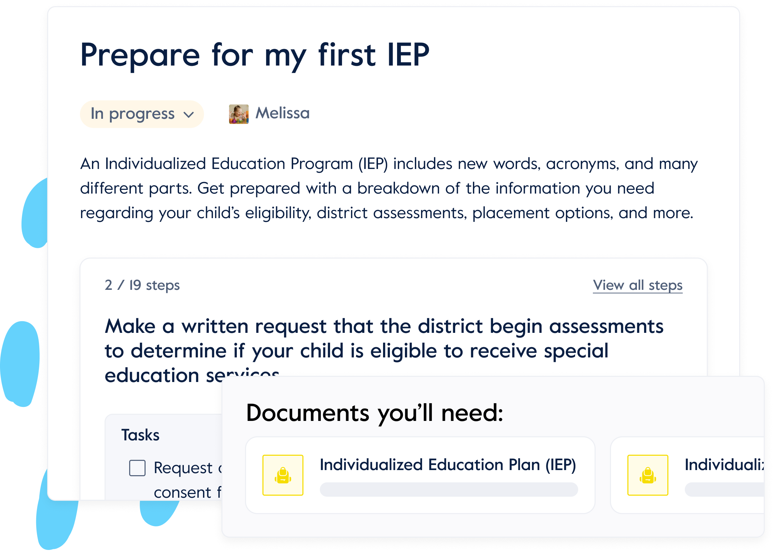Click the 'Individualized Education Plan (IEP)' title text
This screenshot has height=552, width=775.
448,465
